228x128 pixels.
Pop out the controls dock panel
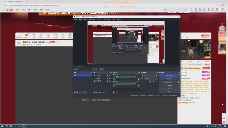(x=179, y=73)
